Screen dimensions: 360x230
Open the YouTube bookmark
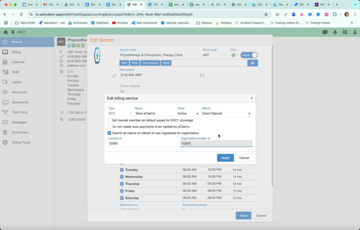point(120,23)
